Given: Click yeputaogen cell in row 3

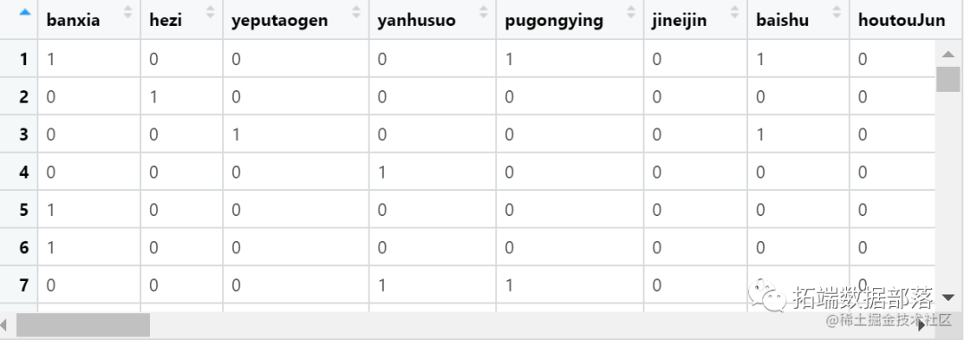Looking at the screenshot, I should click(295, 134).
